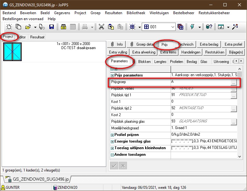Open the Bestand menu
247x191 pixels.
coord(9,13)
